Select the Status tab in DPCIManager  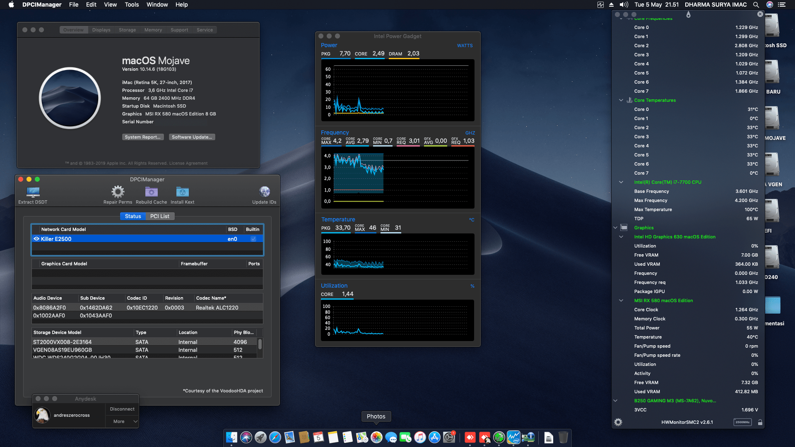[133, 216]
